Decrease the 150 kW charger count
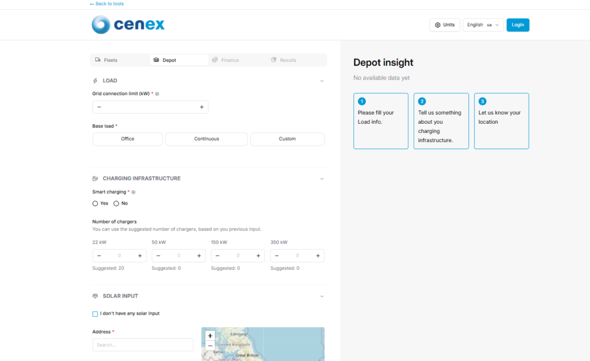The width and height of the screenshot is (590, 361). [218, 256]
